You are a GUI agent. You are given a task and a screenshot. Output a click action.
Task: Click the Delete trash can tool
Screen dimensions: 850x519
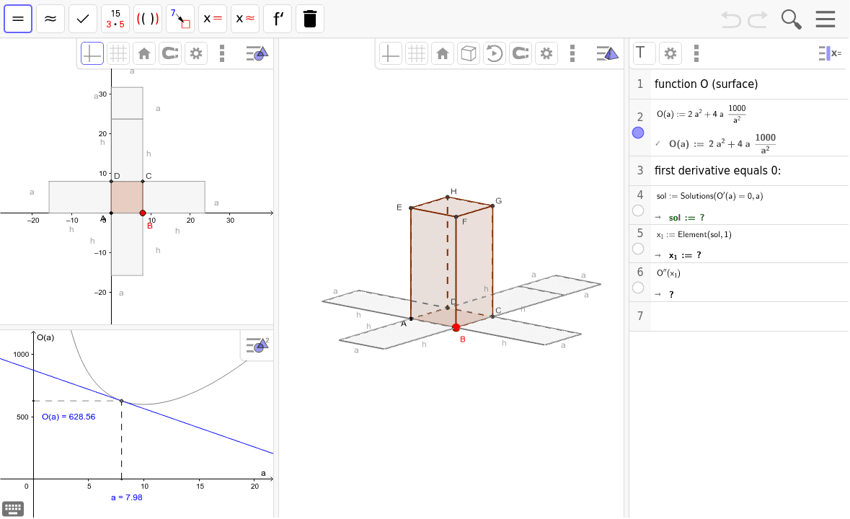310,19
